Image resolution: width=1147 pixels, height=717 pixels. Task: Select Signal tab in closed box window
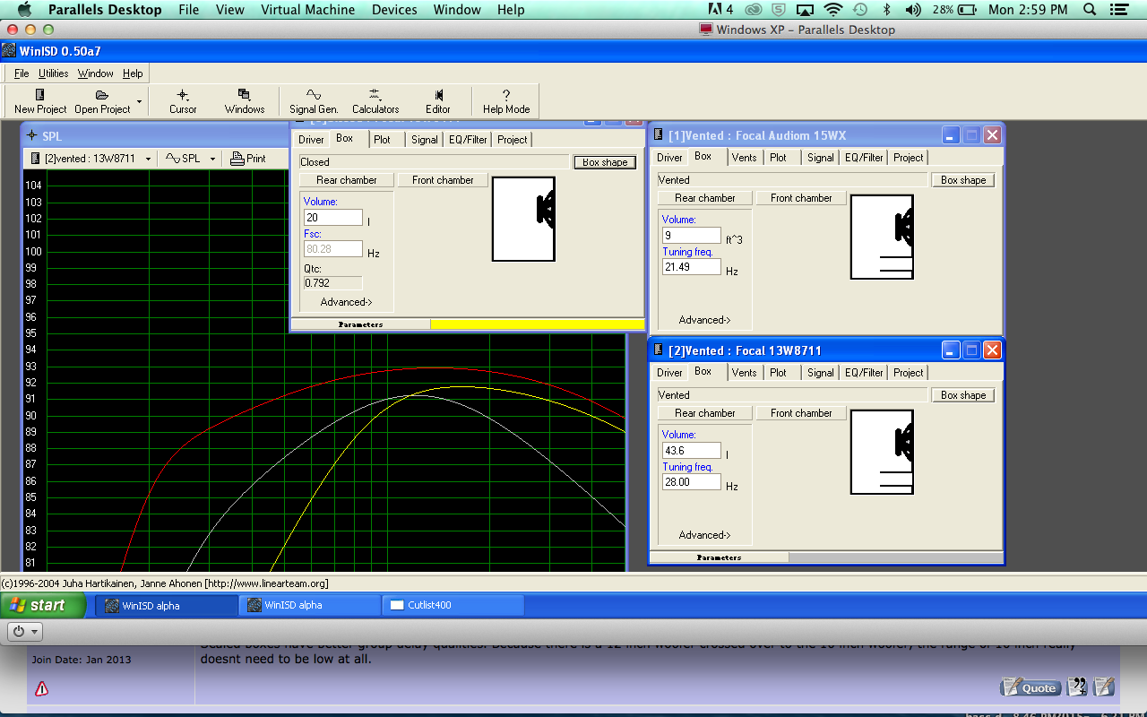pos(425,140)
